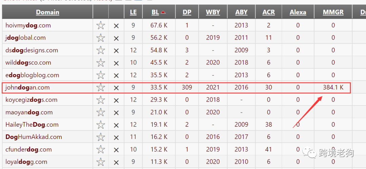Hide maoyandog.com via its X icon

click(116, 113)
